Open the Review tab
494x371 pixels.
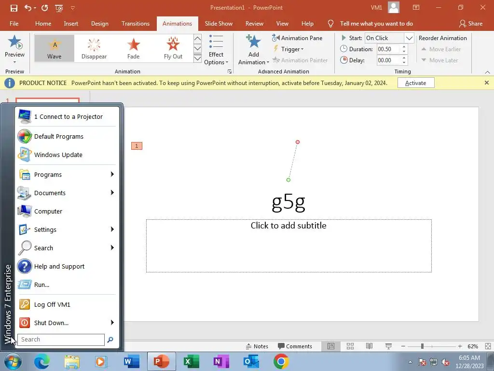(254, 24)
